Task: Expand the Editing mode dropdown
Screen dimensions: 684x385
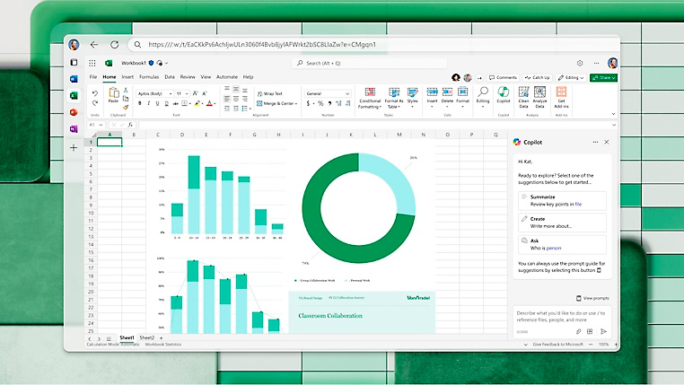Action: pyautogui.click(x=569, y=77)
